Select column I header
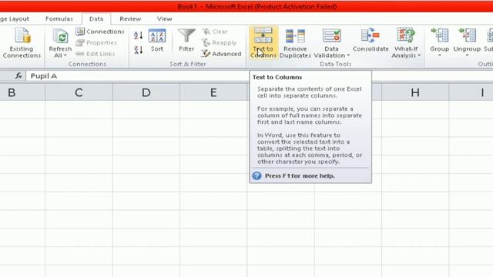Screen dimensions: 493x277 pos(471,92)
